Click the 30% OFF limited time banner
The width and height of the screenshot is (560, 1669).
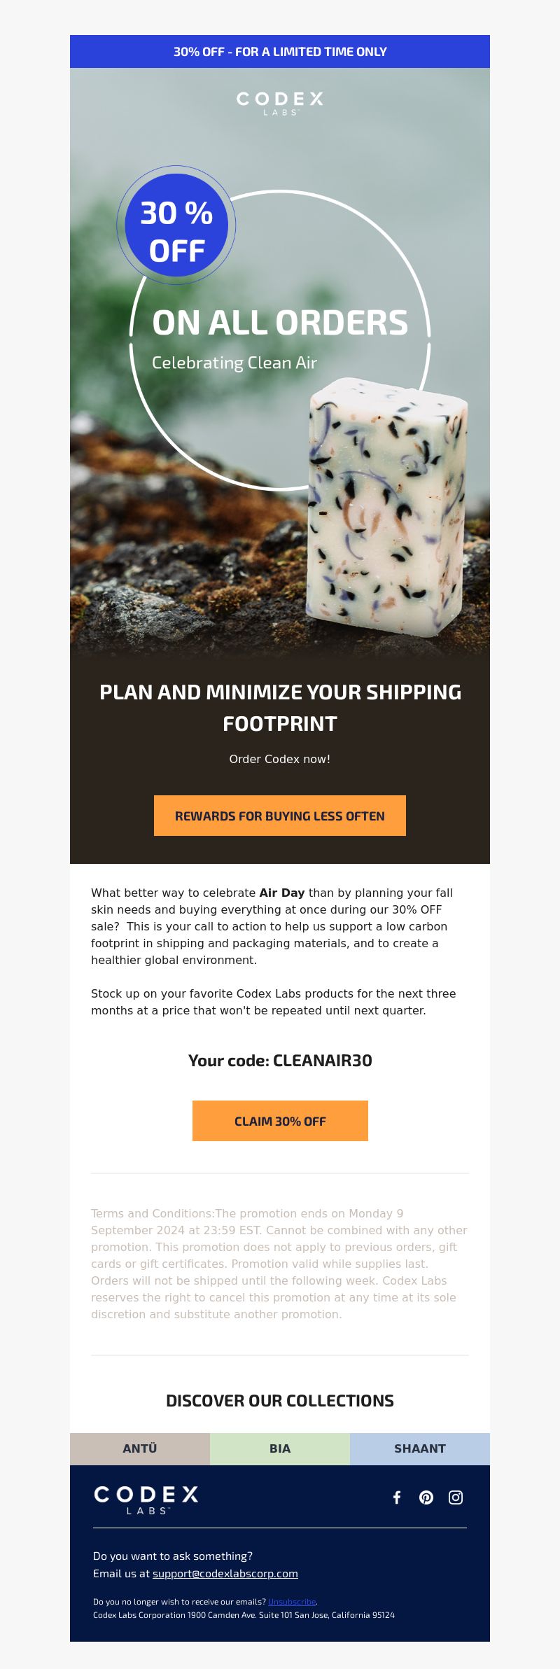click(x=280, y=52)
